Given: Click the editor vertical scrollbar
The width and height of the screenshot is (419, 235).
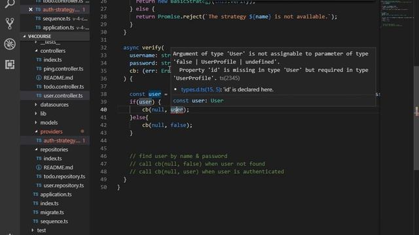Looking at the screenshot, I should [416, 117].
